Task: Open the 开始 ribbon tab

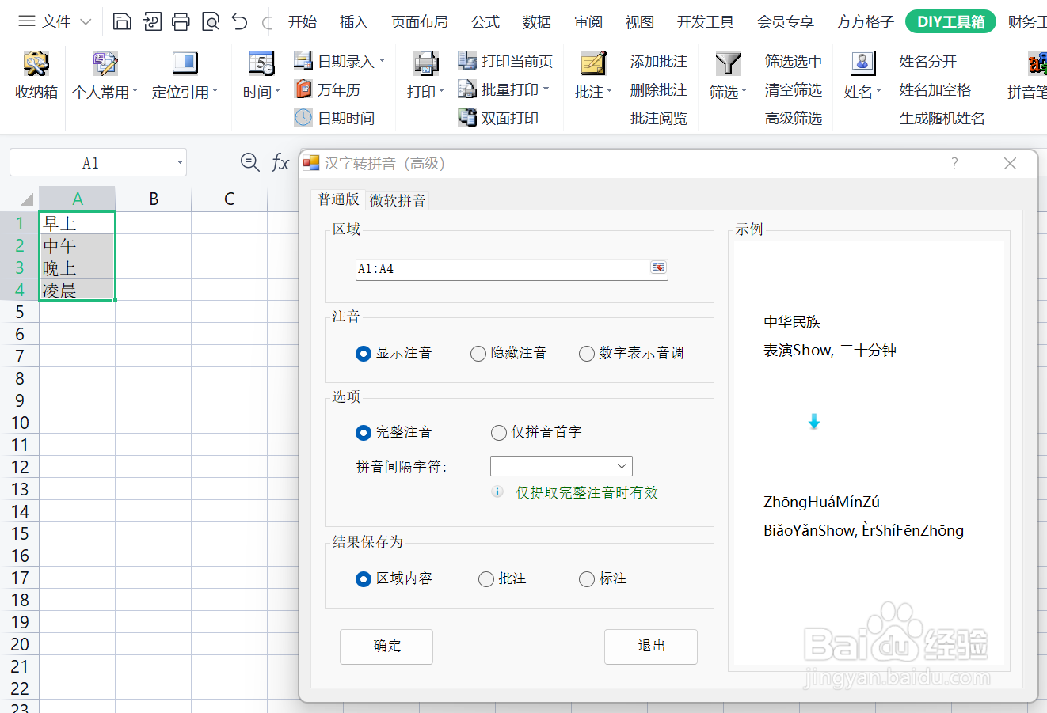Action: tap(303, 22)
